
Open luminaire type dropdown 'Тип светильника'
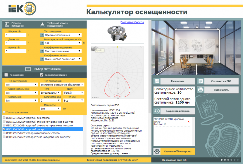21,85
